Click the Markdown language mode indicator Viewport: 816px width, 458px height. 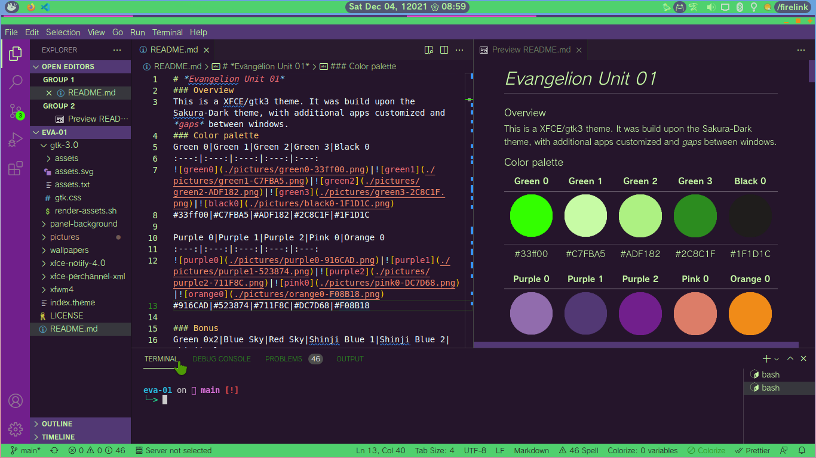531,451
